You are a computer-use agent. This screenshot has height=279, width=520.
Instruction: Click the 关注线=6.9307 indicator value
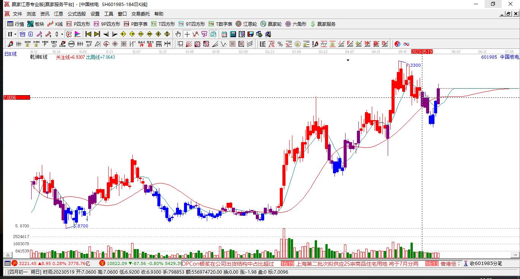[70, 57]
